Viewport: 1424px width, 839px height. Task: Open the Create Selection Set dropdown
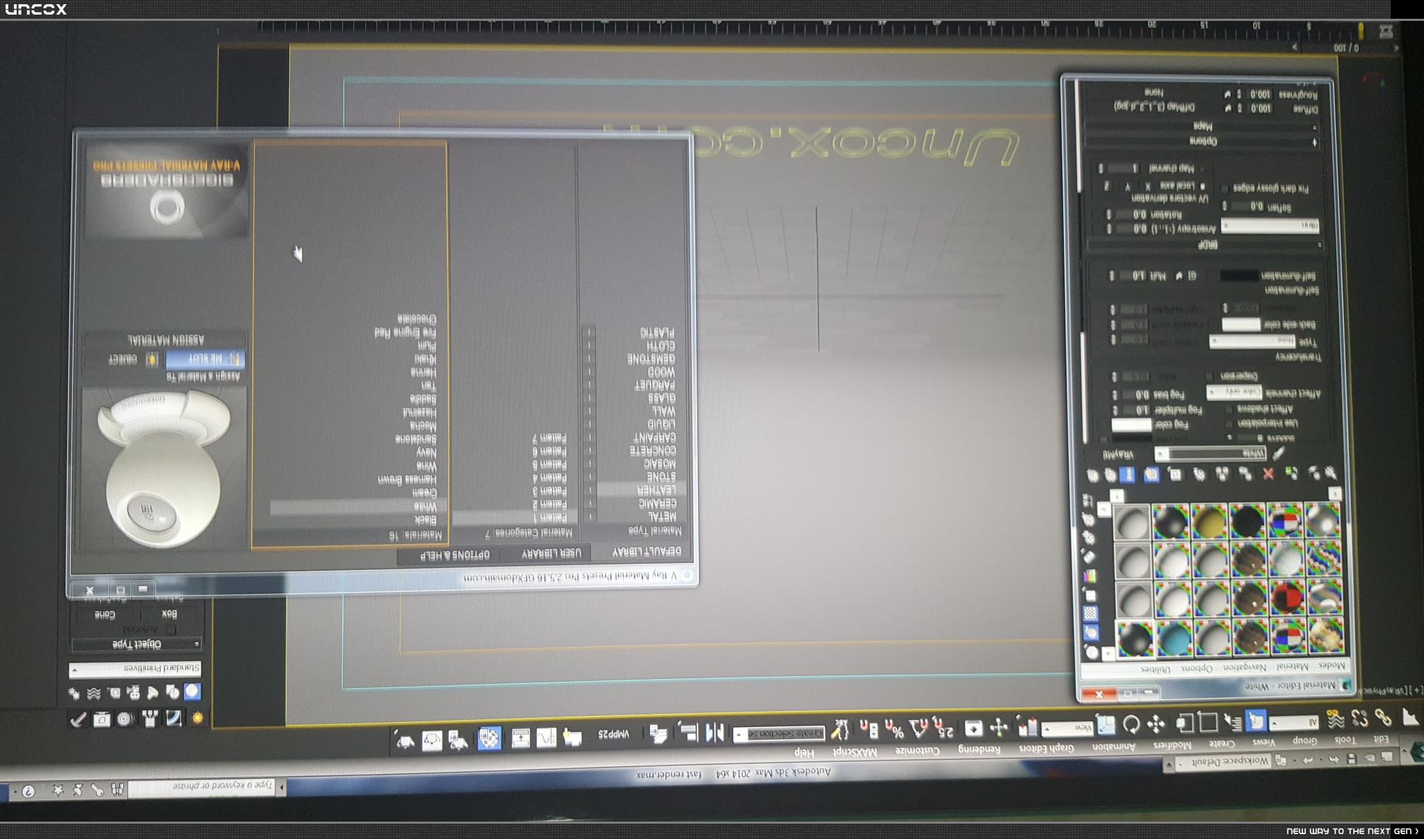(779, 733)
